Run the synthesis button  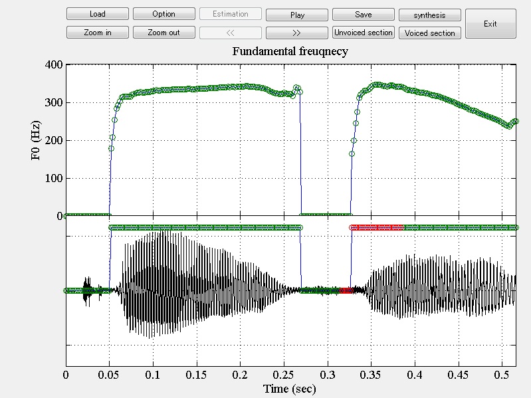pyautogui.click(x=430, y=15)
